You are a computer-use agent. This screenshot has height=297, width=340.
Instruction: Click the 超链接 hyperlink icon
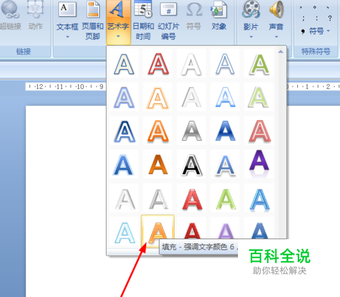click(x=10, y=9)
